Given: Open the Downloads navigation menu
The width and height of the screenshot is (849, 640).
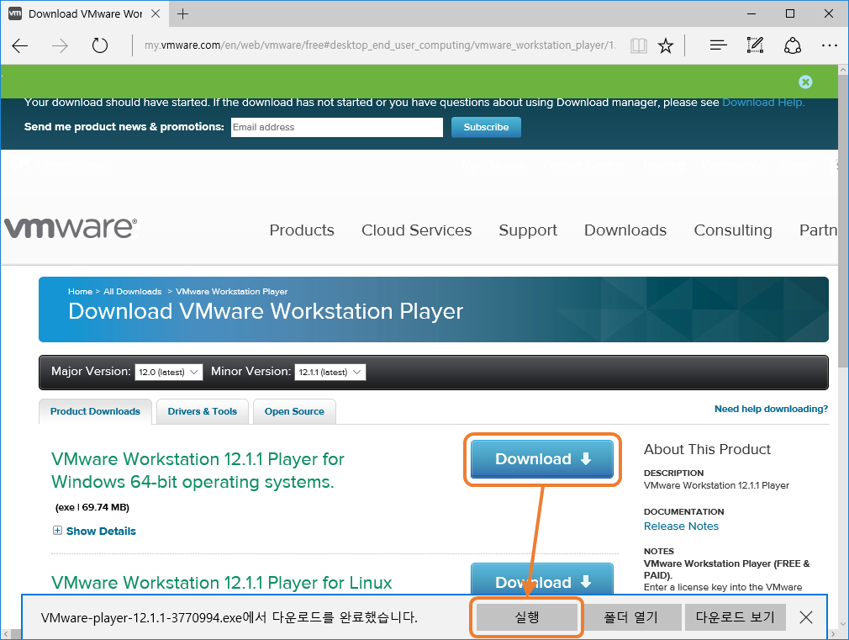Looking at the screenshot, I should tap(625, 230).
